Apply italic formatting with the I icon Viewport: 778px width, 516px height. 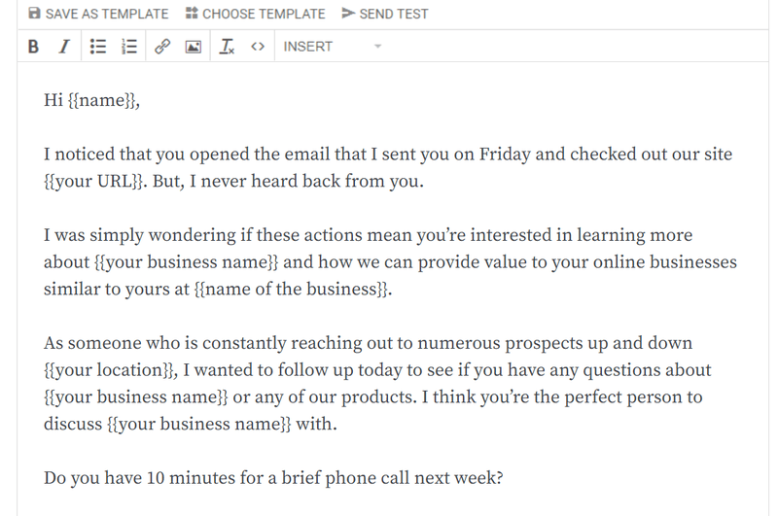pyautogui.click(x=64, y=47)
